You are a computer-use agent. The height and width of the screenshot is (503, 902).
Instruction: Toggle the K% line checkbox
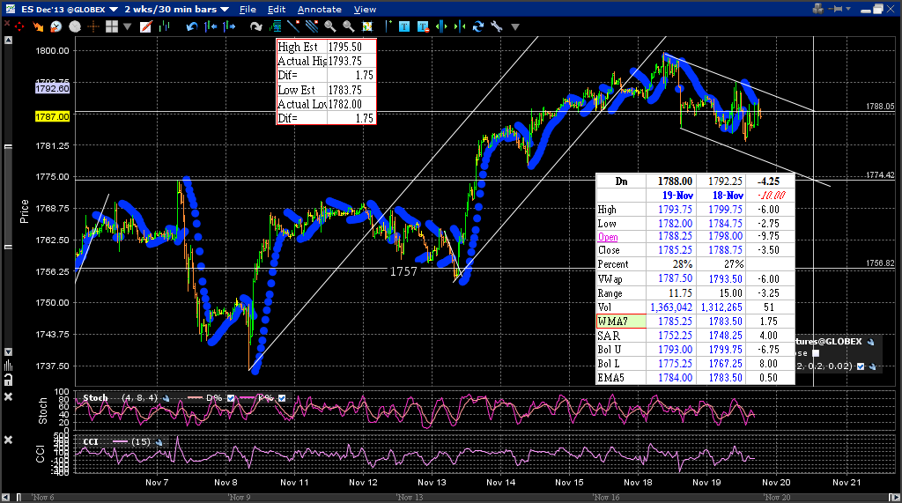pos(282,398)
